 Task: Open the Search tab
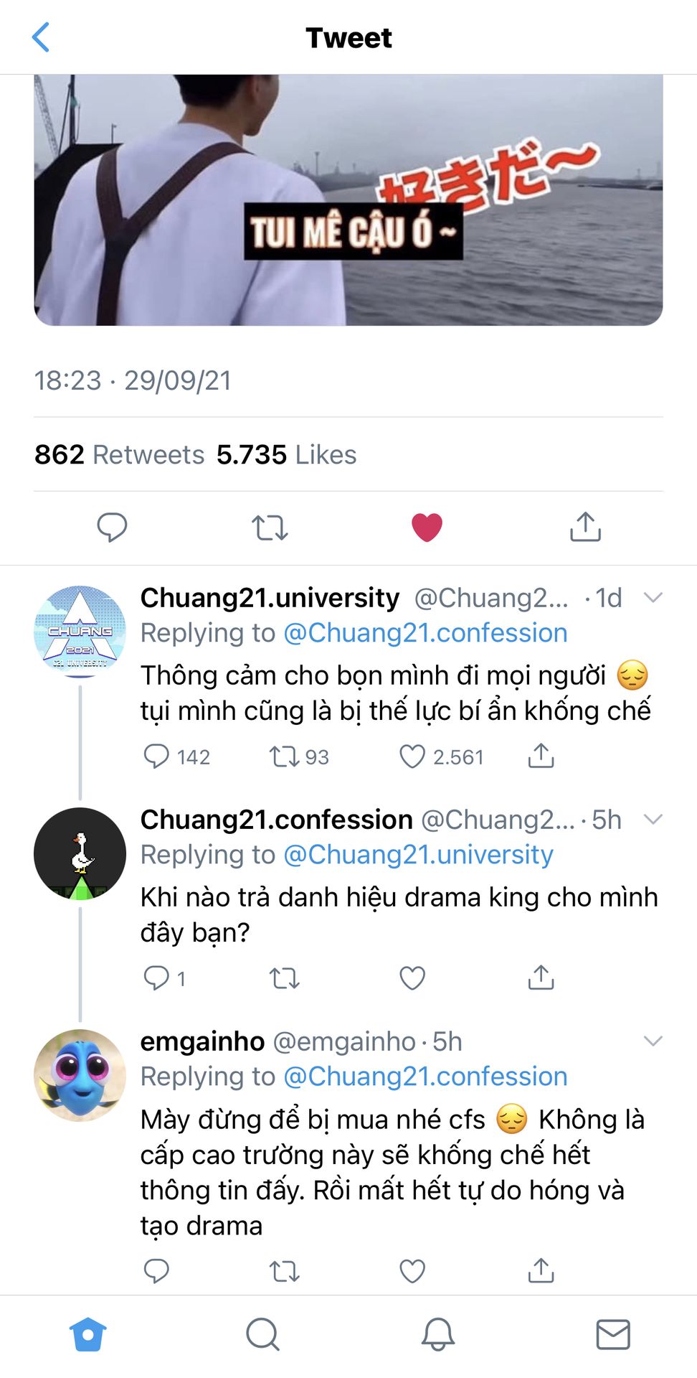(262, 1335)
